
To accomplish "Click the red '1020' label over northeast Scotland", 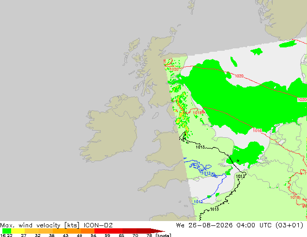I will tap(174, 69).
